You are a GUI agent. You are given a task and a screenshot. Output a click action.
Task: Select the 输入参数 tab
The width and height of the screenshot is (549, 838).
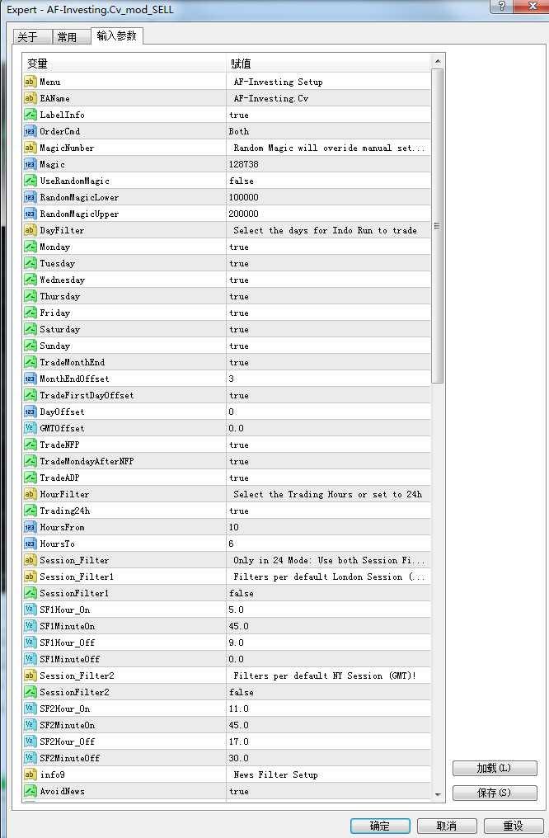click(x=117, y=35)
